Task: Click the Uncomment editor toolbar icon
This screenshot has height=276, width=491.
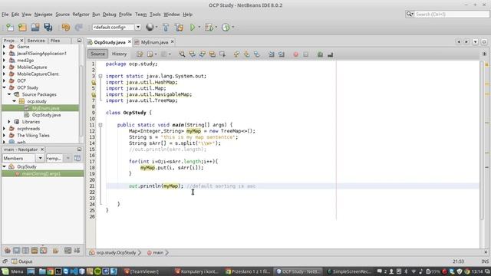Action: point(330,54)
